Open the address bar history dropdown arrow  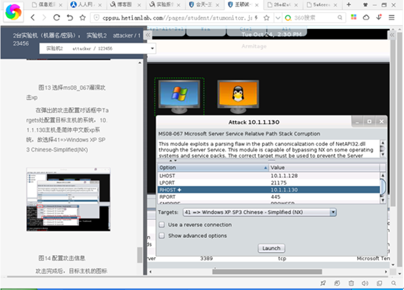click(278, 18)
